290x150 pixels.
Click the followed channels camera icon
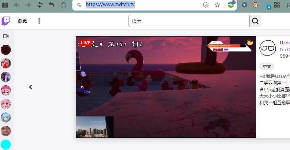[x=6, y=36]
